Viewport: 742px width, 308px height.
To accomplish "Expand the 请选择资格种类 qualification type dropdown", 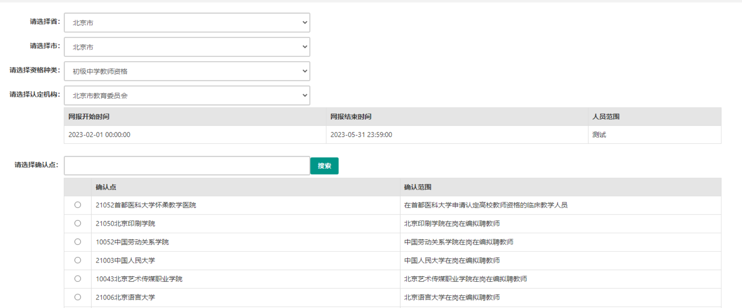I will click(187, 71).
